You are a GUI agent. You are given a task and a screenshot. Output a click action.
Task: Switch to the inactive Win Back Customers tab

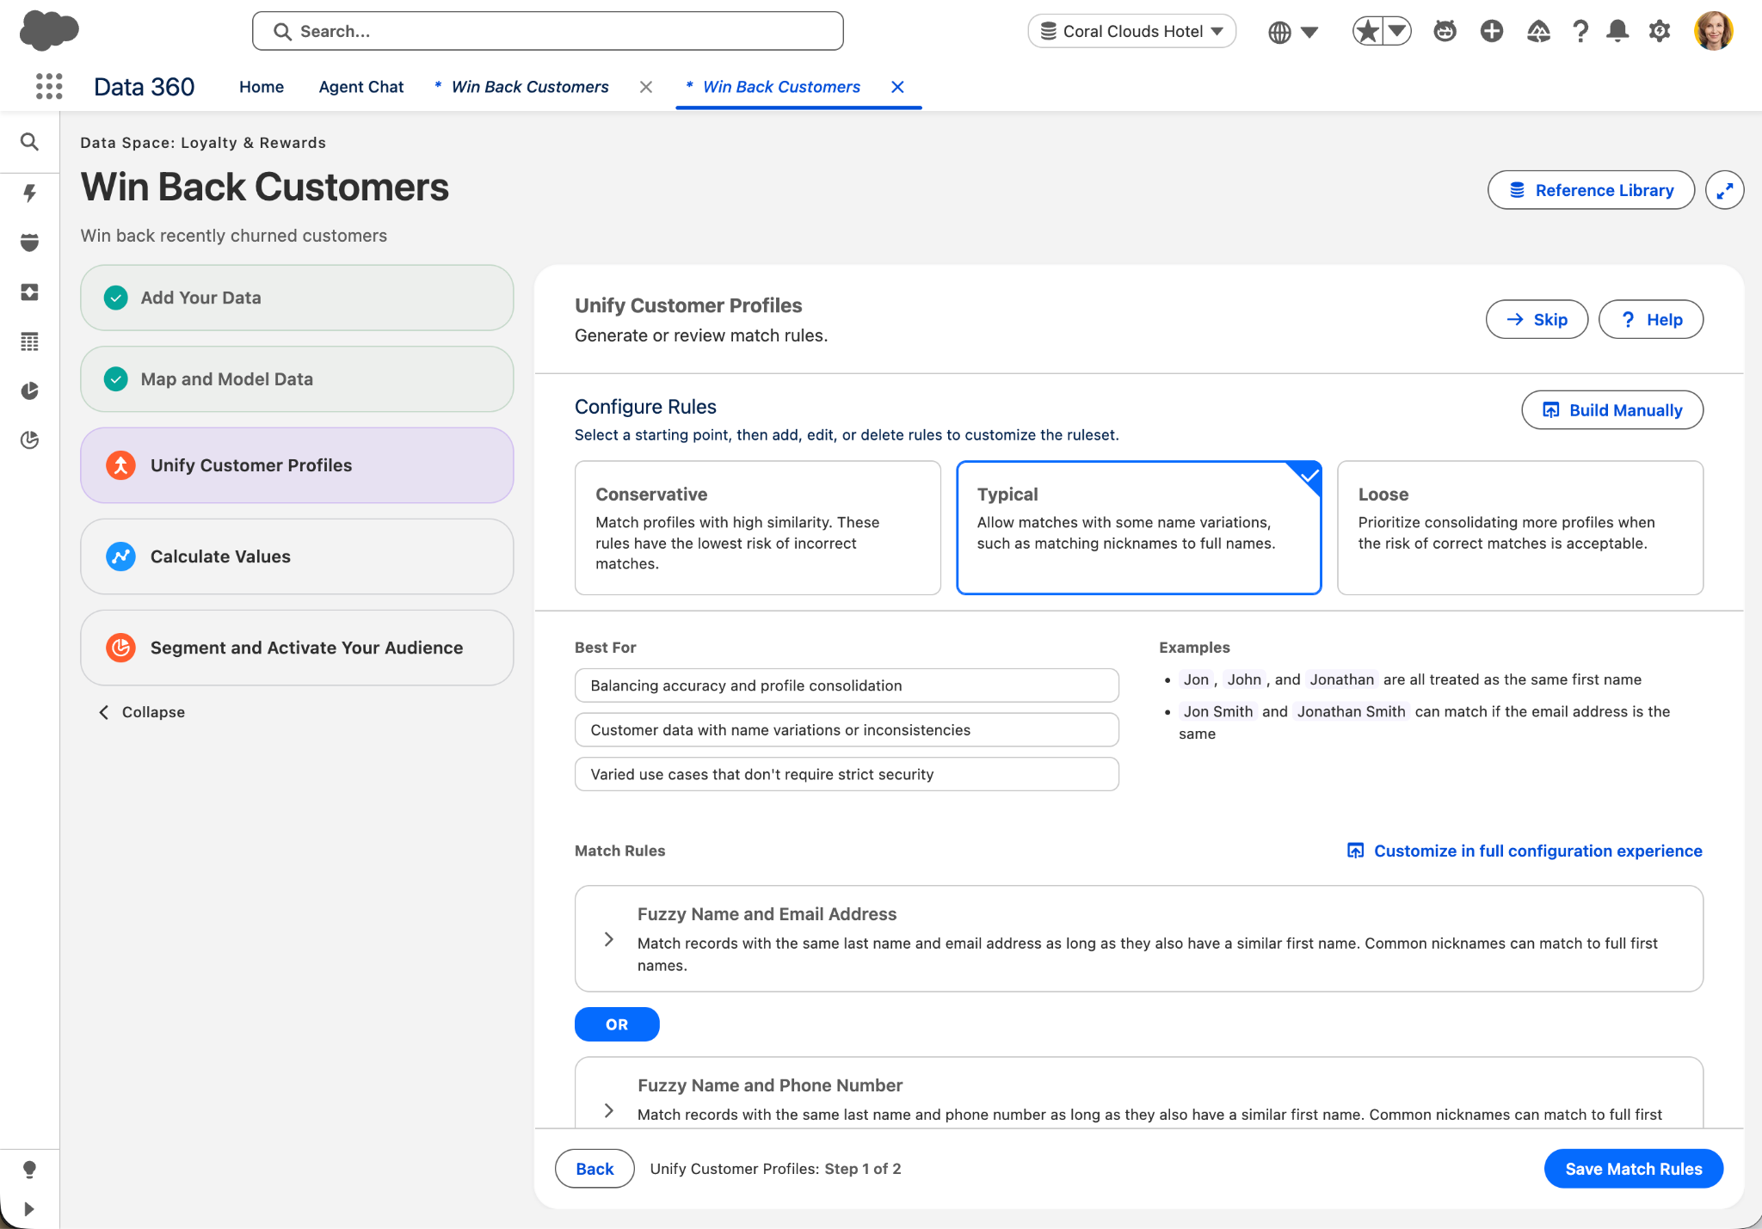[530, 87]
